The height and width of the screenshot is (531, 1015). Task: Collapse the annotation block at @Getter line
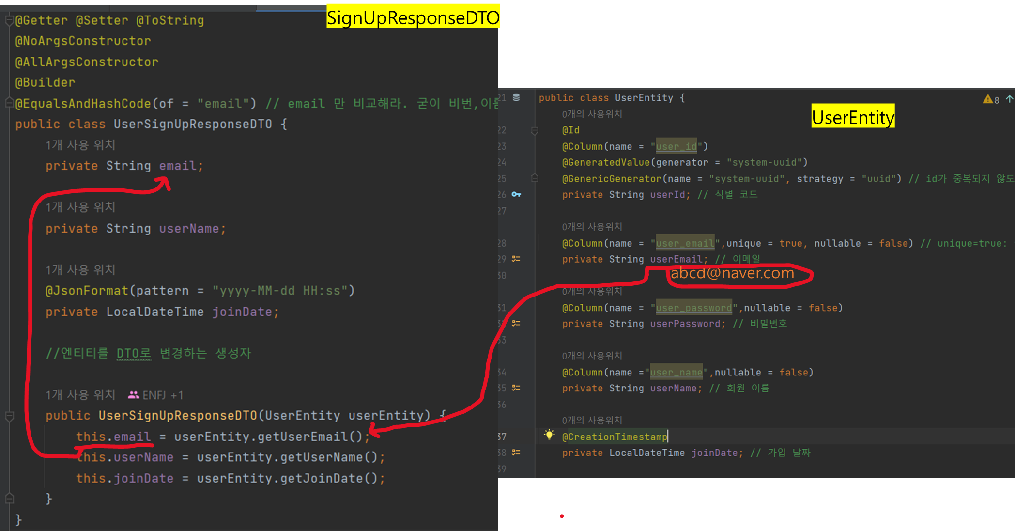point(9,20)
